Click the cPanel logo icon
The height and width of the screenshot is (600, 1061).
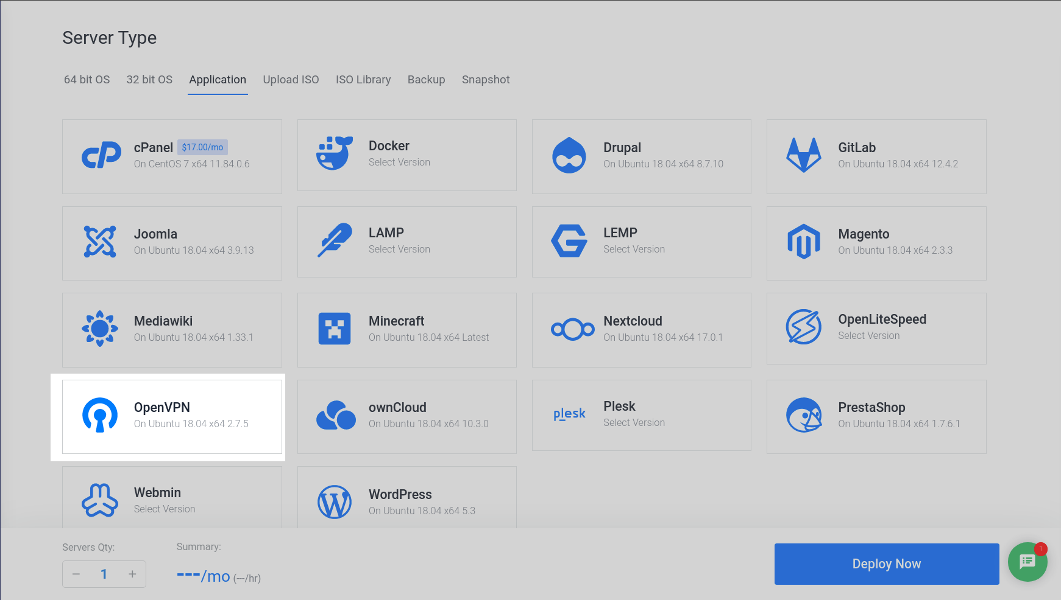pyautogui.click(x=101, y=155)
